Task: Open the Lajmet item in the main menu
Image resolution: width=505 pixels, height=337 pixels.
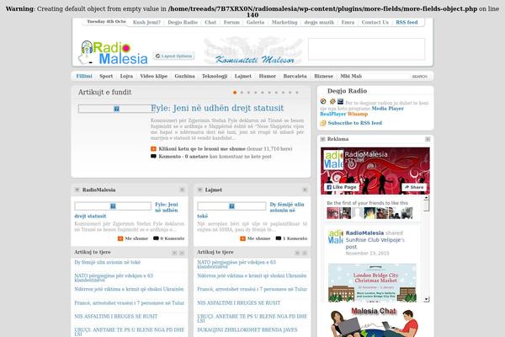Action: pyautogui.click(x=243, y=76)
